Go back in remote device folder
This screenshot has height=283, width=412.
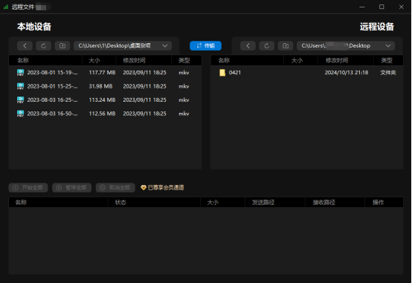(x=248, y=45)
